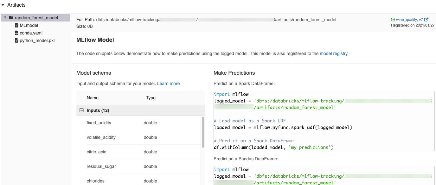Open external link icon beside wine_quality, v7
This screenshot has width=436, height=185.
[426, 19]
